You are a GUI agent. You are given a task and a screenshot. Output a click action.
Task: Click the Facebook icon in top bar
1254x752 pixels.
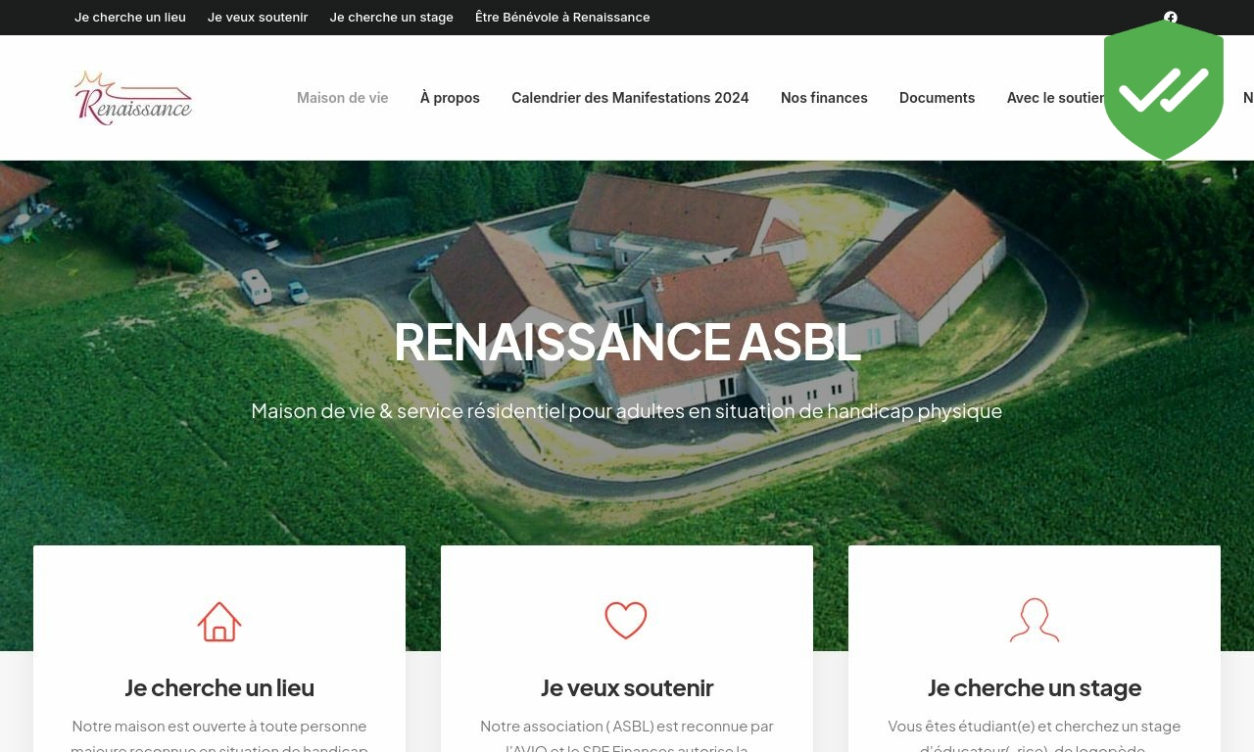pos(1170,17)
